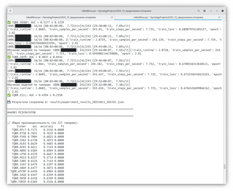Open the hamburger menu in title bar
This screenshot has height=191, width=233.
click(205, 11)
